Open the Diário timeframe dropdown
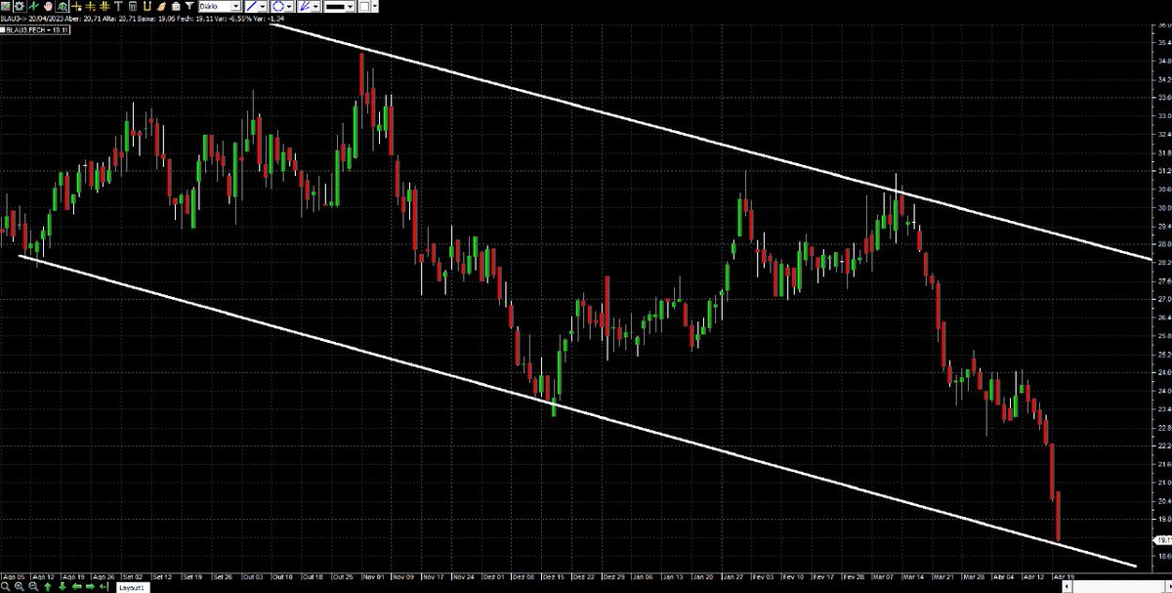Screen dimensions: 1172x593 point(220,6)
